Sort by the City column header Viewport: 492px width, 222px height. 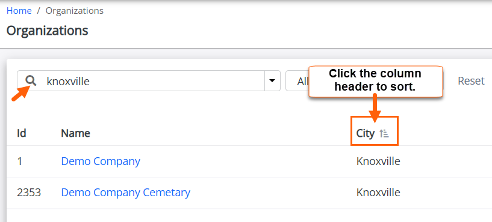(365, 134)
